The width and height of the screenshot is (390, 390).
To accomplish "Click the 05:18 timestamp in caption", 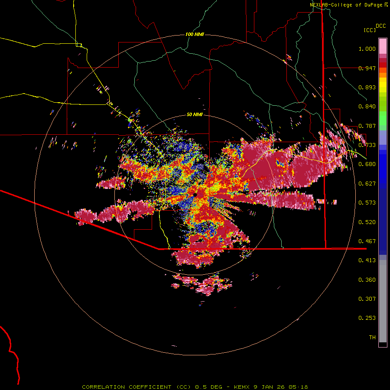I will tap(299, 387).
